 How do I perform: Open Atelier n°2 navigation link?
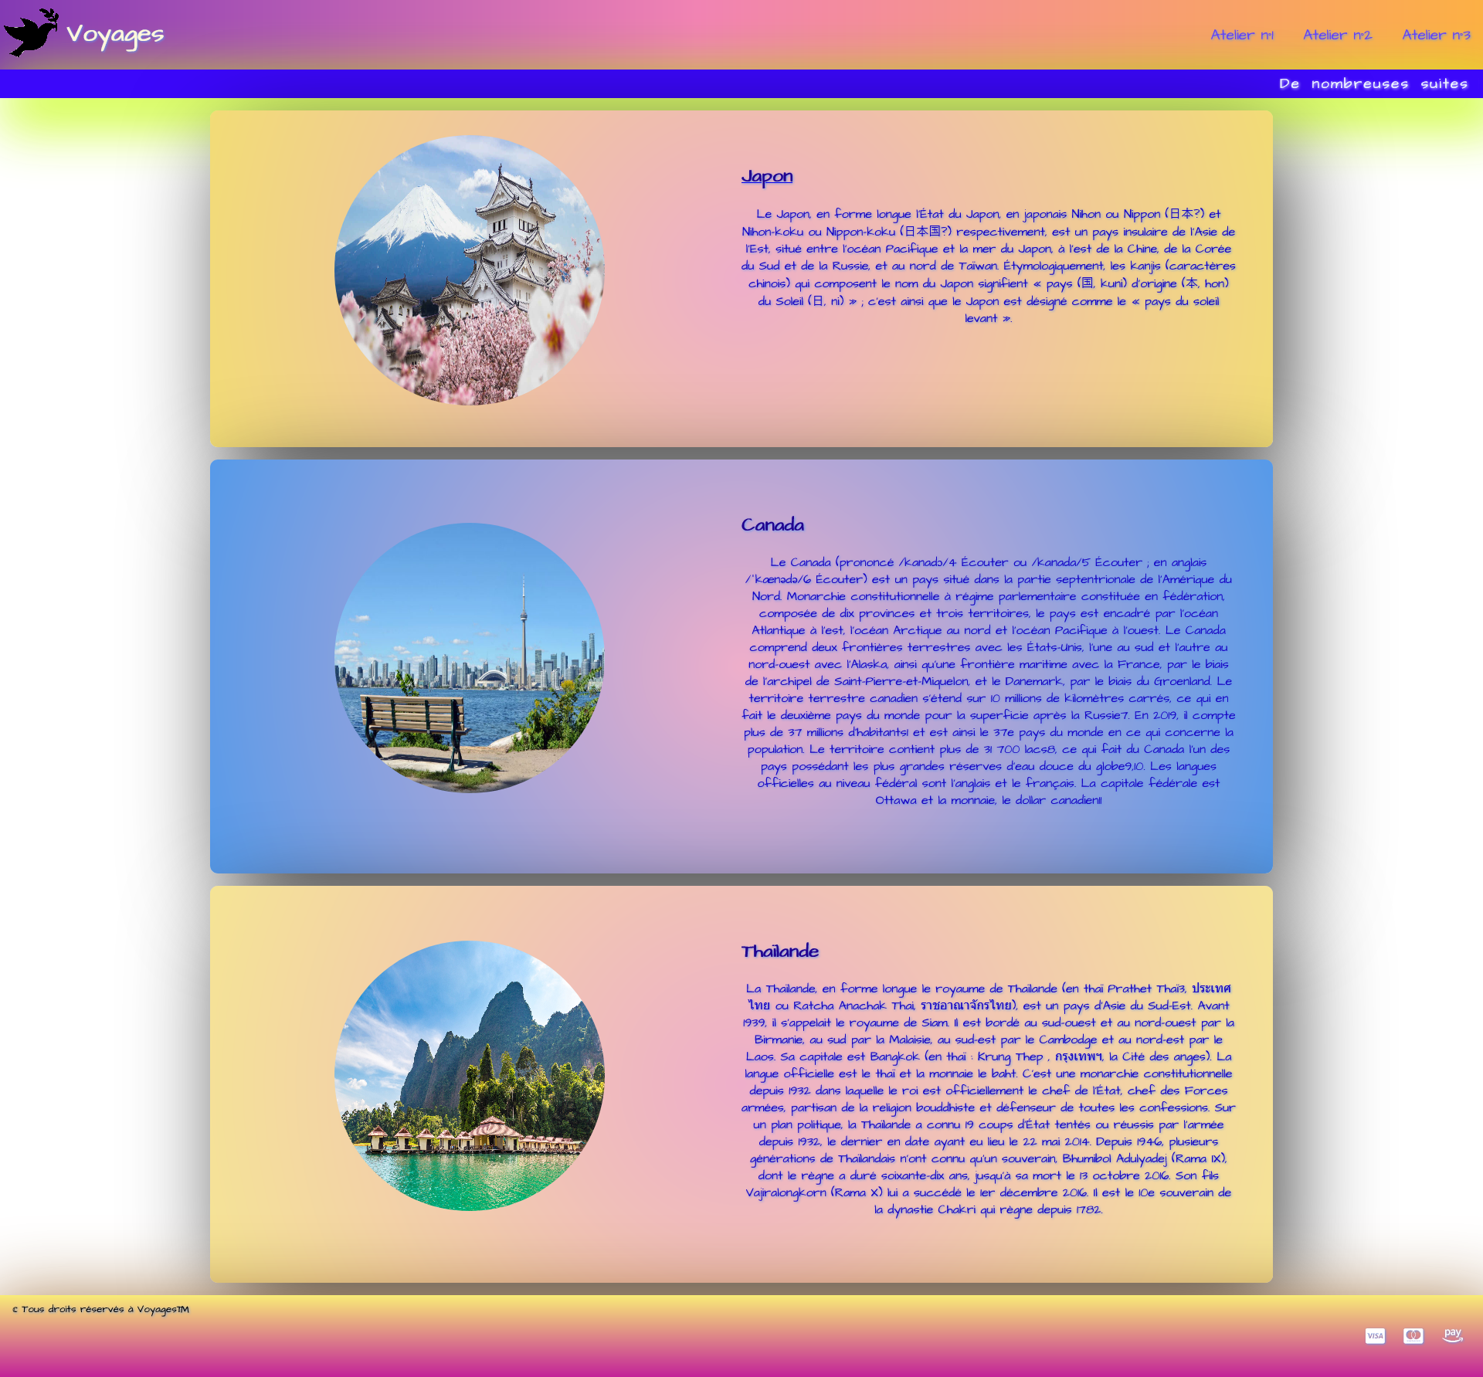tap(1337, 35)
